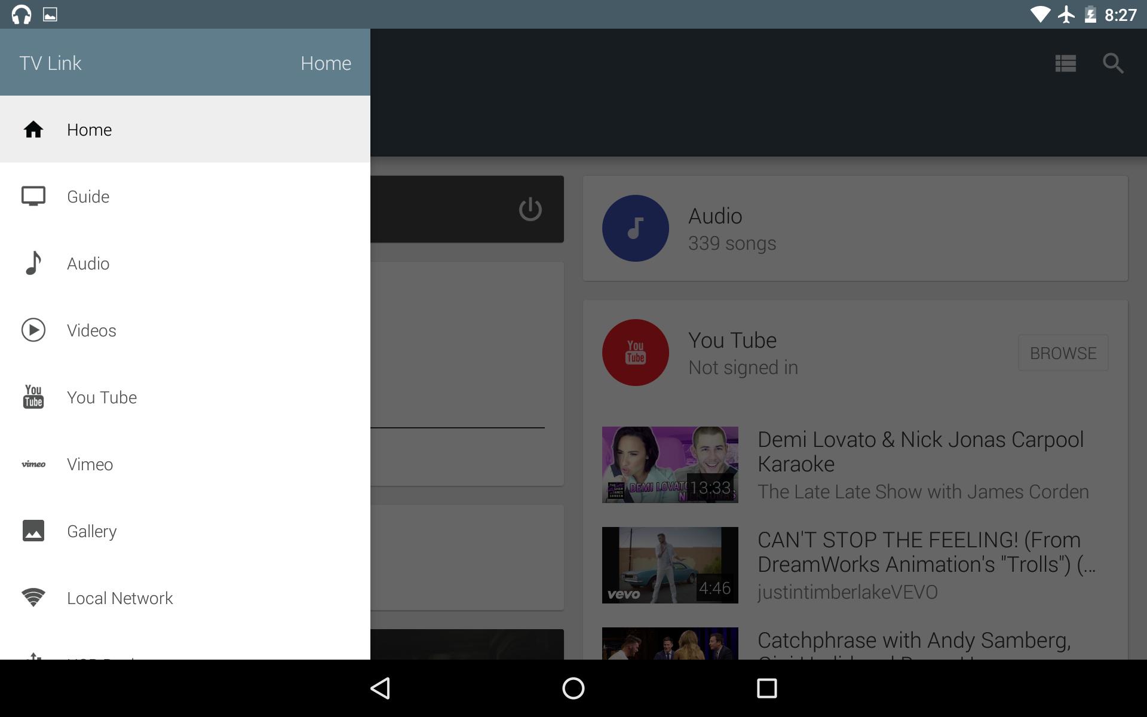The width and height of the screenshot is (1147, 717).
Task: Open search with magnifier icon
Action: tap(1113, 63)
